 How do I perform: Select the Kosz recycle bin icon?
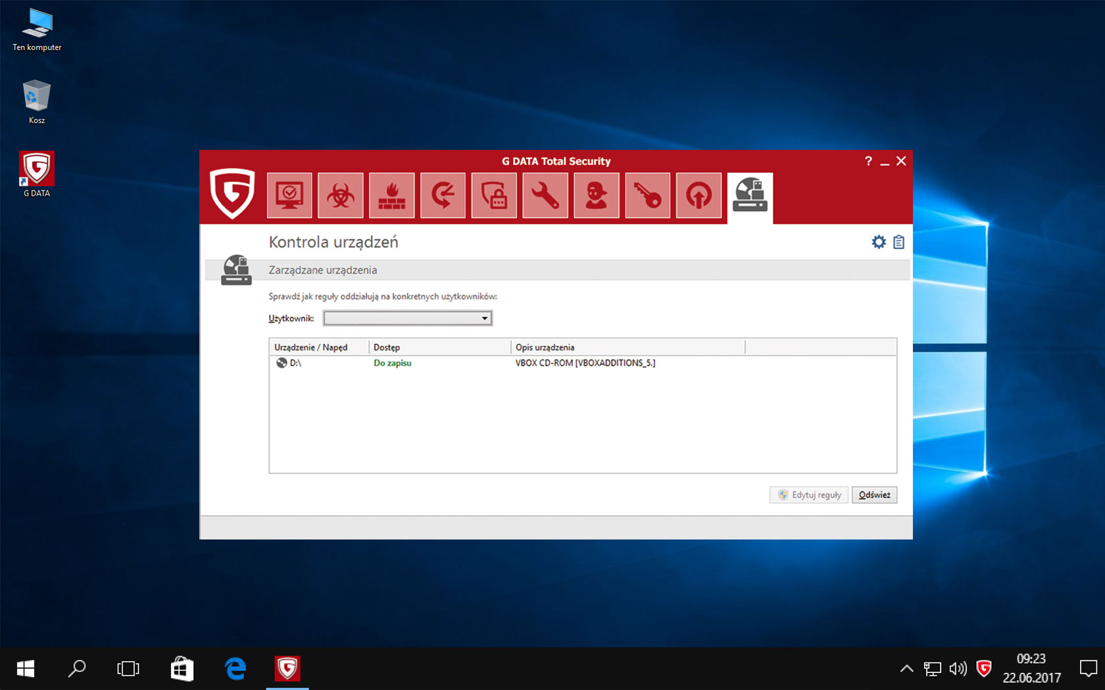[x=37, y=102]
